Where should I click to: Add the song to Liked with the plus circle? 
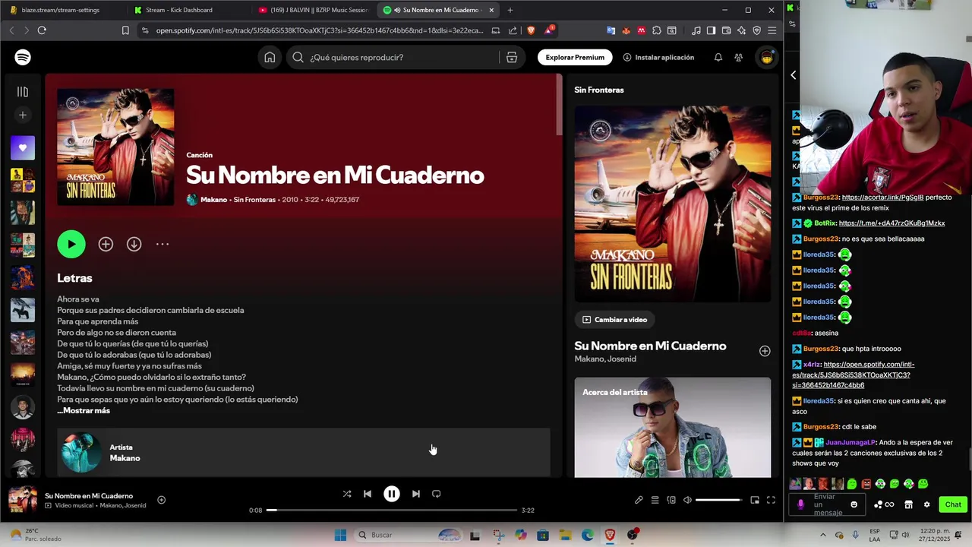106,244
